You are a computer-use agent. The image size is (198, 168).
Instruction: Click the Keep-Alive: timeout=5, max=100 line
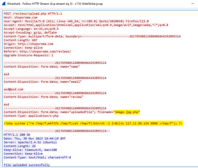coord(30,150)
